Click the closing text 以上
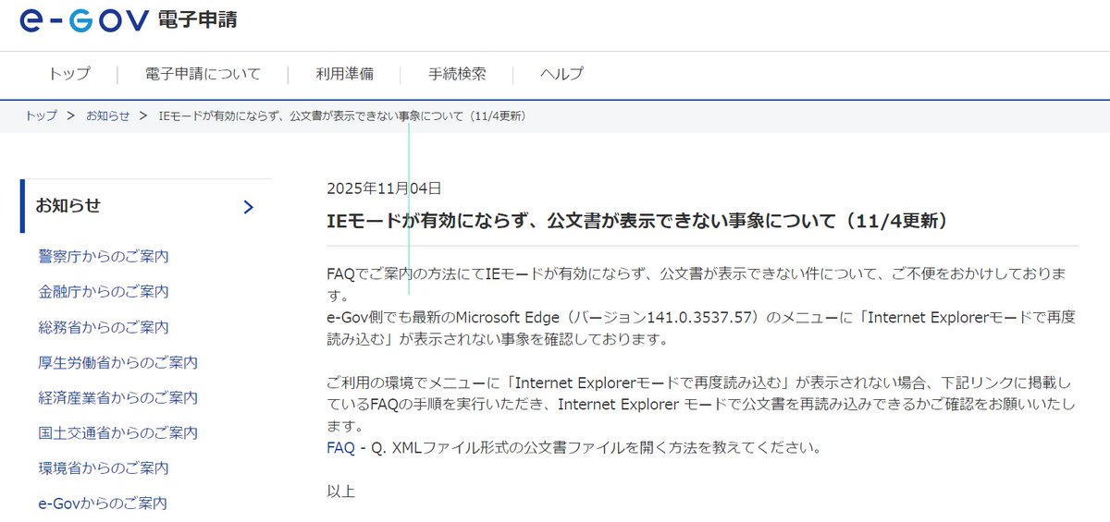Image resolution: width=1110 pixels, height=522 pixels. (x=340, y=491)
